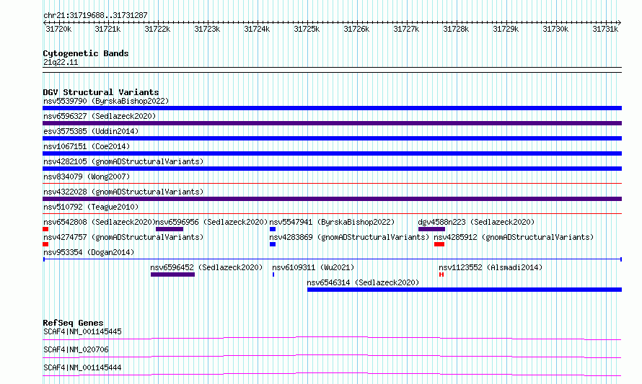Open the nsv6109311 (Wu2021) variant

click(x=313, y=267)
